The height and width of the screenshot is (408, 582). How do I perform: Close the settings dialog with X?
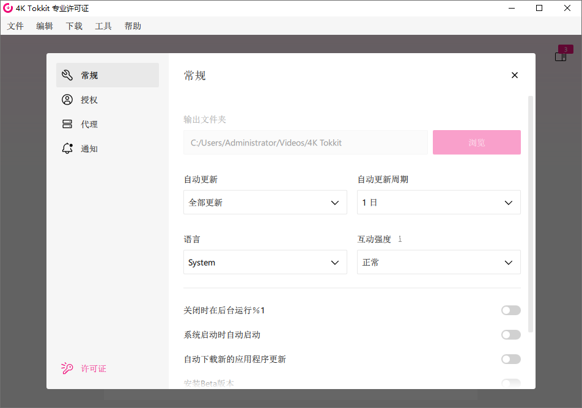pyautogui.click(x=515, y=75)
